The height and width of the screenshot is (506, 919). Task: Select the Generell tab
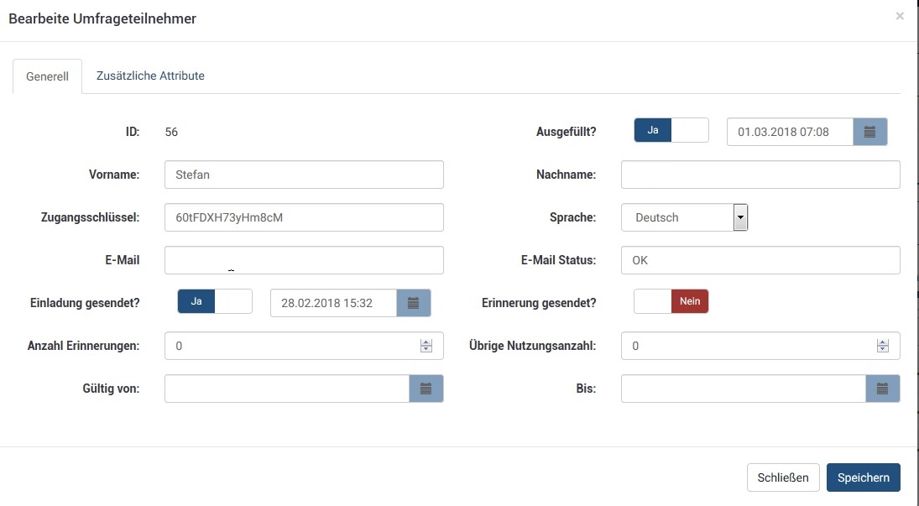(47, 76)
